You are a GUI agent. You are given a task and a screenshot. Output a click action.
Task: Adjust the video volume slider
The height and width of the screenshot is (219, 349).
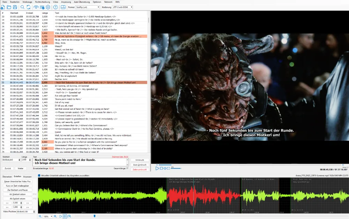coord(176,168)
